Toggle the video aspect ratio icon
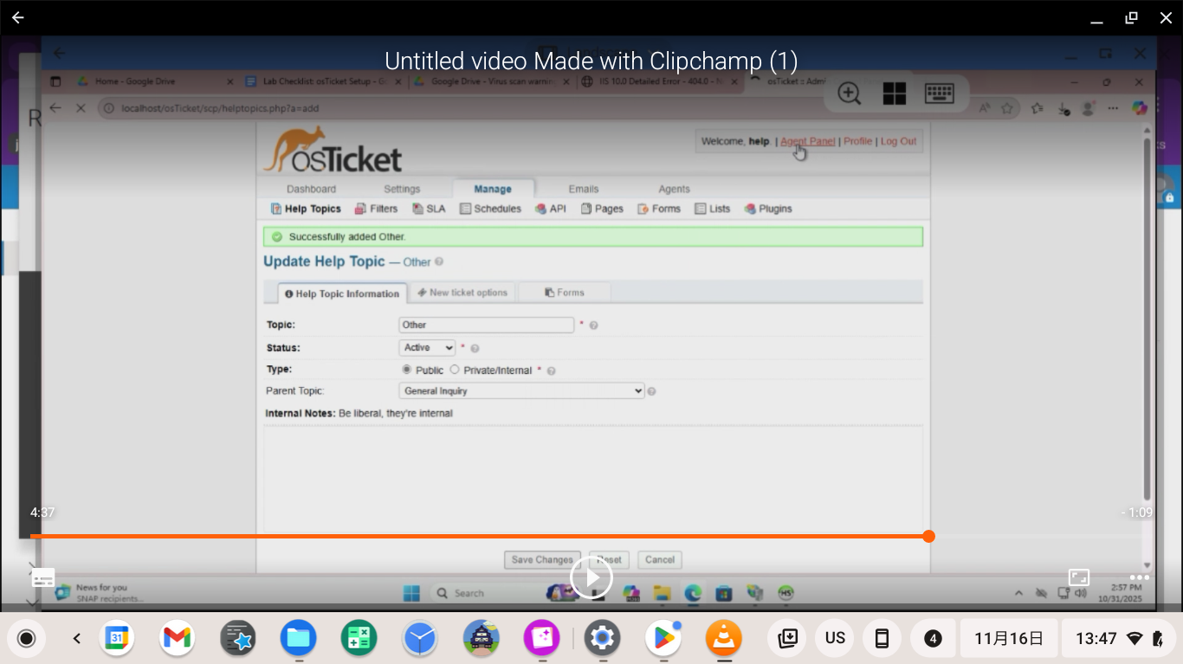 [x=1079, y=577]
